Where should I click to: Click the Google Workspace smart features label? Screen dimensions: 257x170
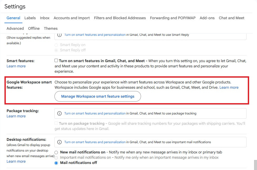point(29,85)
